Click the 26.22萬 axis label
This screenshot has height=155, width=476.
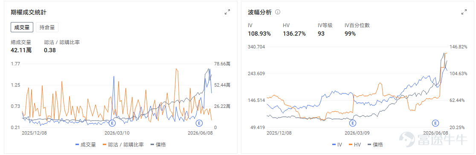[x=222, y=106]
